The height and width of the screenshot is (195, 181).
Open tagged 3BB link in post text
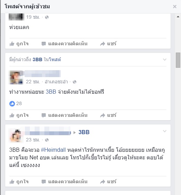point(51,92)
